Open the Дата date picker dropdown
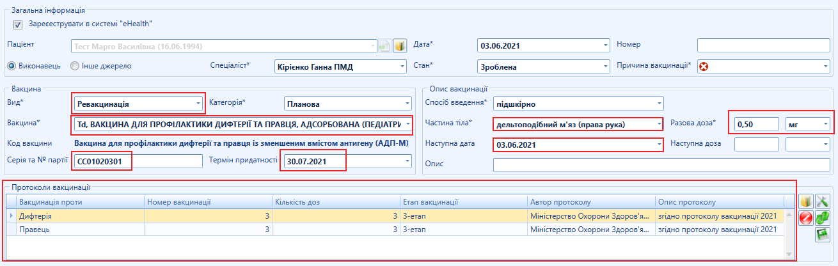Image resolution: width=838 pixels, height=266 pixels. point(605,45)
